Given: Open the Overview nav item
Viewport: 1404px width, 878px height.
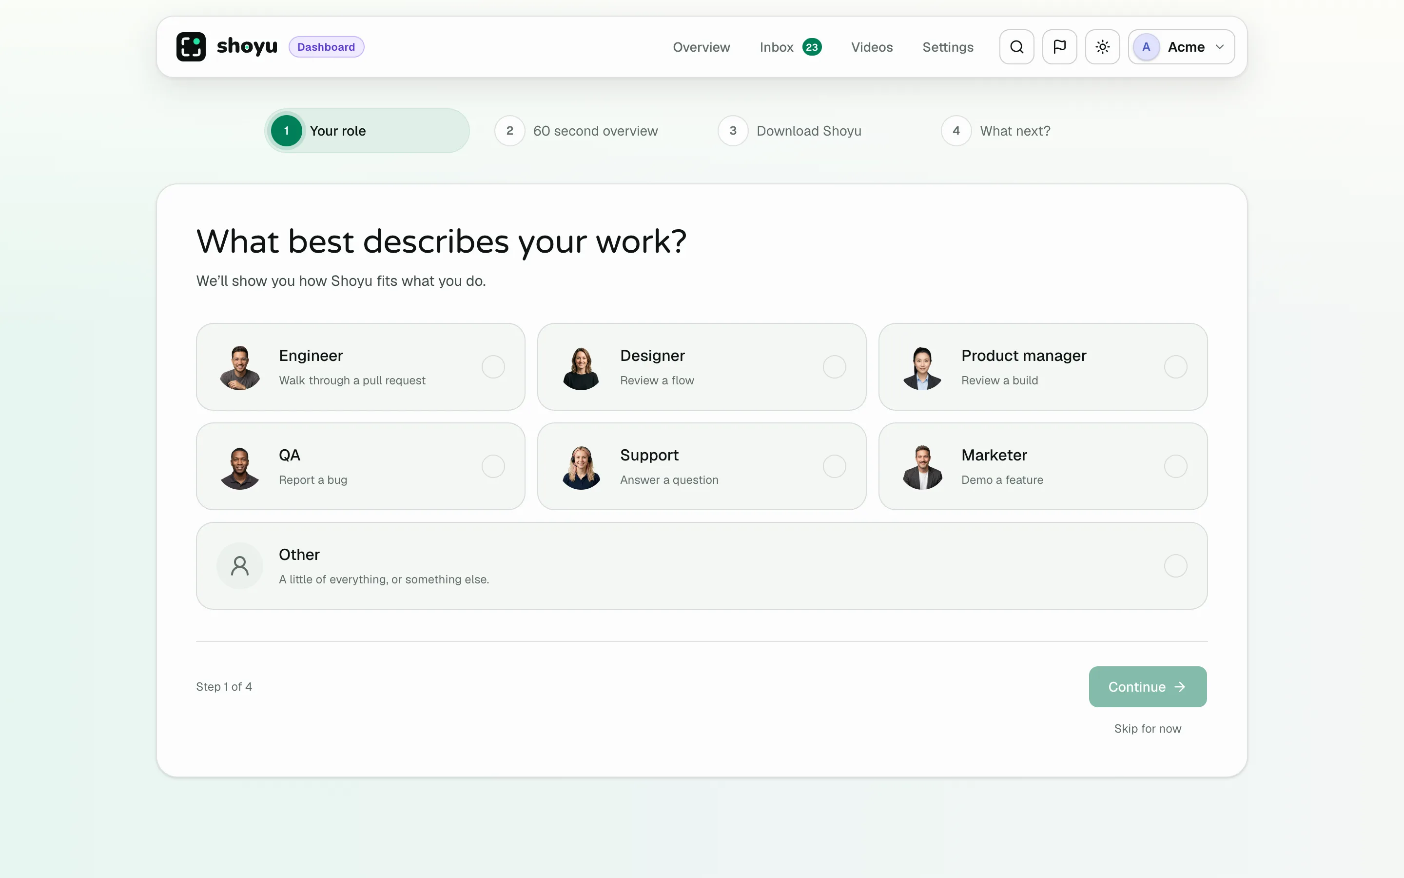Looking at the screenshot, I should pos(701,47).
